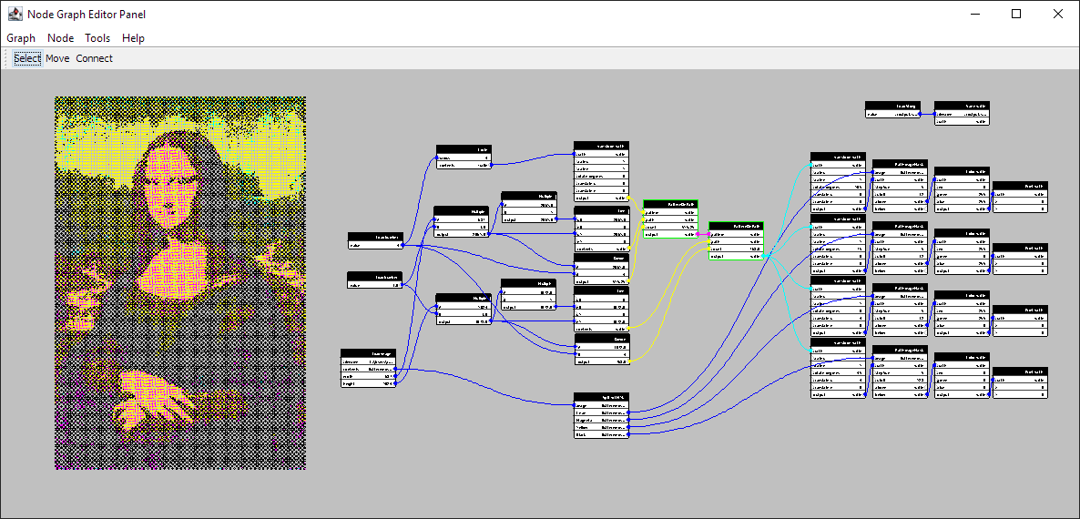This screenshot has height=519, width=1080.
Task: Click the Cyan output port on SplitCMYK
Action: pyautogui.click(x=629, y=412)
